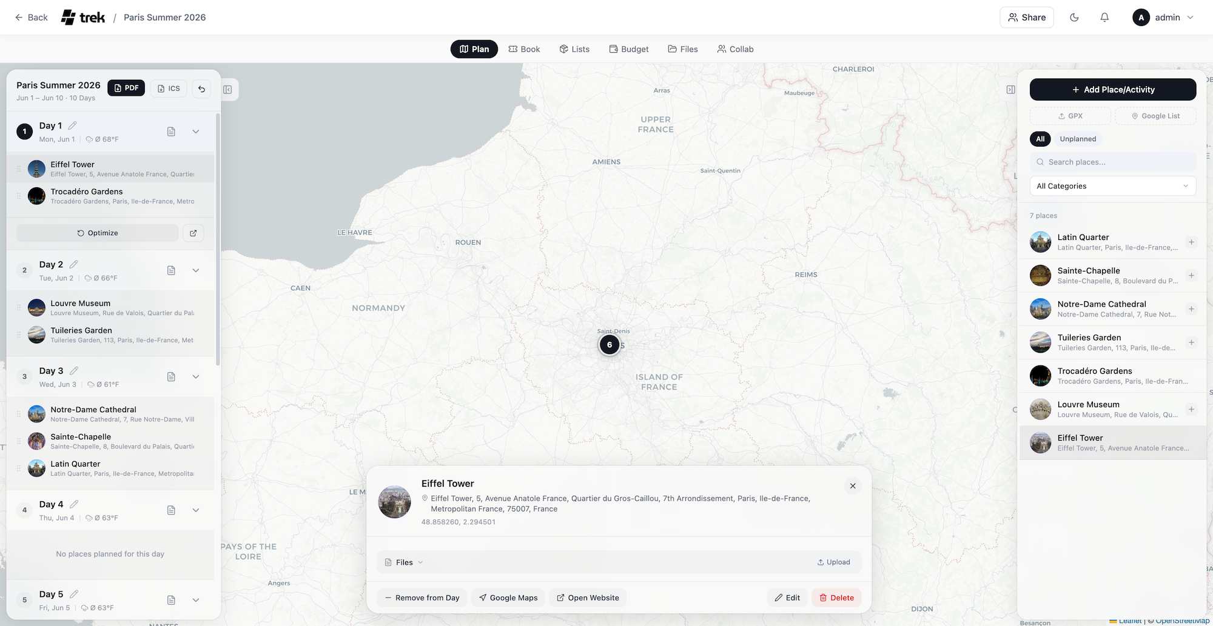This screenshot has width=1213, height=626.
Task: Optimize the Day 1 route
Action: click(97, 233)
